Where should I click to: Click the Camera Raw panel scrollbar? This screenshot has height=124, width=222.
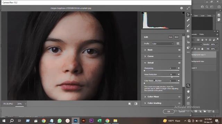(183, 61)
